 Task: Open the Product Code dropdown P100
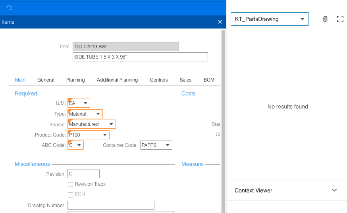coord(88,135)
